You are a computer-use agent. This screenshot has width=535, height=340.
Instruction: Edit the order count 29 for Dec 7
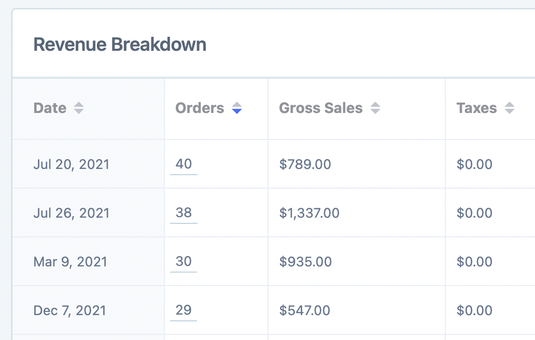183,310
